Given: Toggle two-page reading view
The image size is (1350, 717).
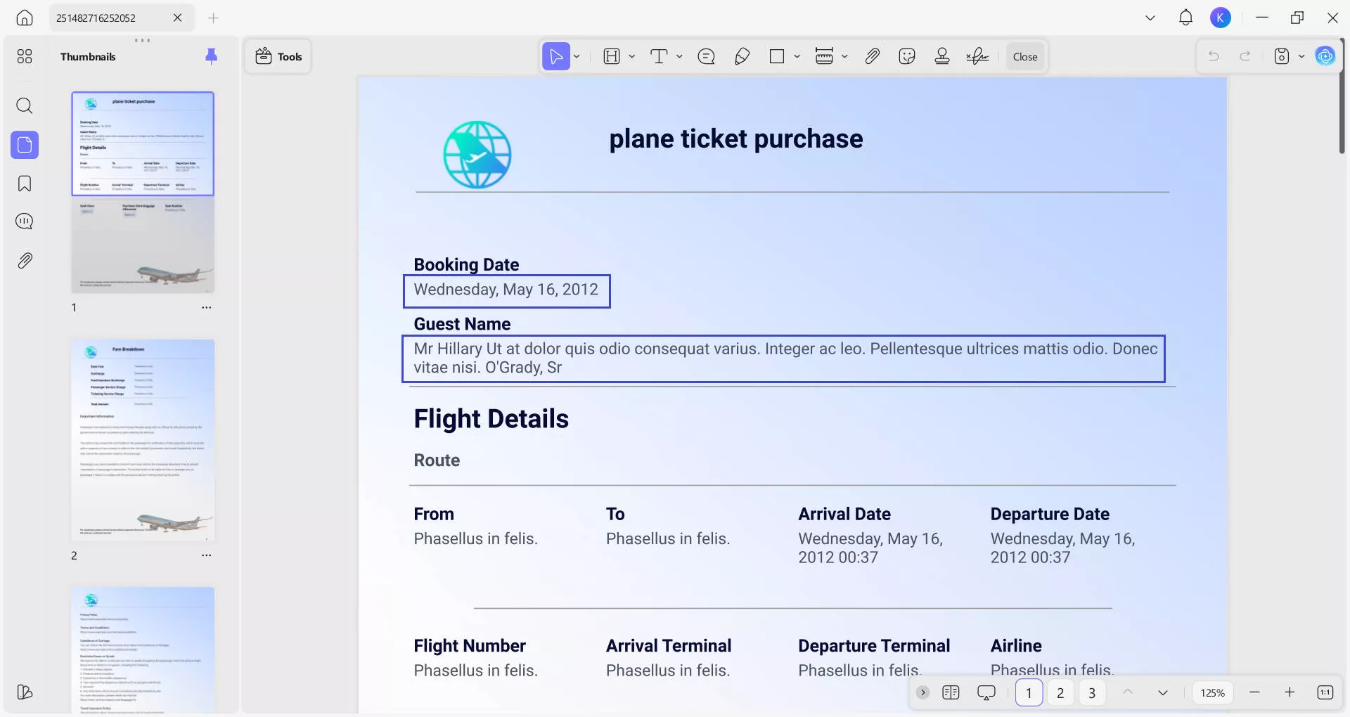Looking at the screenshot, I should tap(951, 693).
